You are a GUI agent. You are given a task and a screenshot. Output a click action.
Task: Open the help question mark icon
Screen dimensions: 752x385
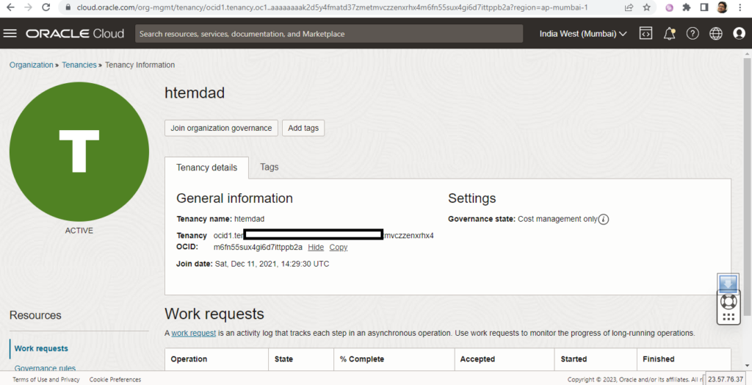click(x=692, y=34)
